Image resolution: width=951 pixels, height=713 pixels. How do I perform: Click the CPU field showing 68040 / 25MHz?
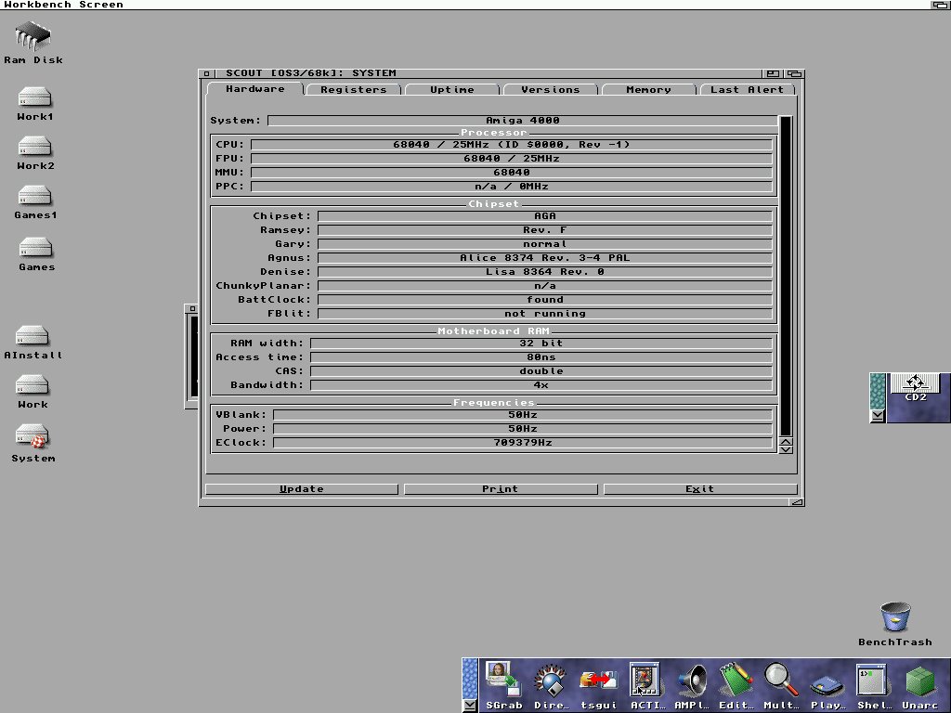click(512, 145)
